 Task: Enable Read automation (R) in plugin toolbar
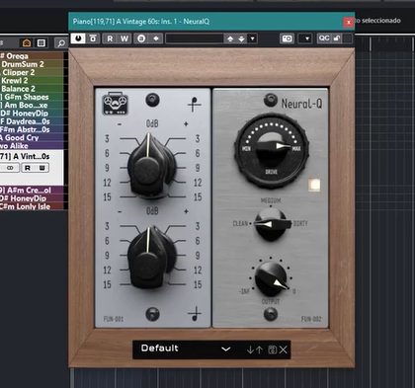[110, 39]
